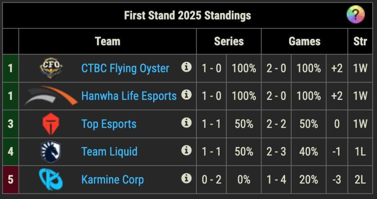Click the Series column header
Image resolution: width=377 pixels, height=199 pixels.
(x=229, y=41)
